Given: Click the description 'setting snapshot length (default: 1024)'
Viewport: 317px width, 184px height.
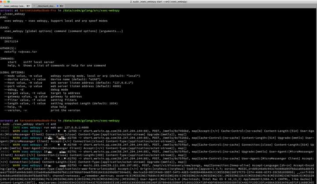Looking at the screenshot, I should (84, 103).
